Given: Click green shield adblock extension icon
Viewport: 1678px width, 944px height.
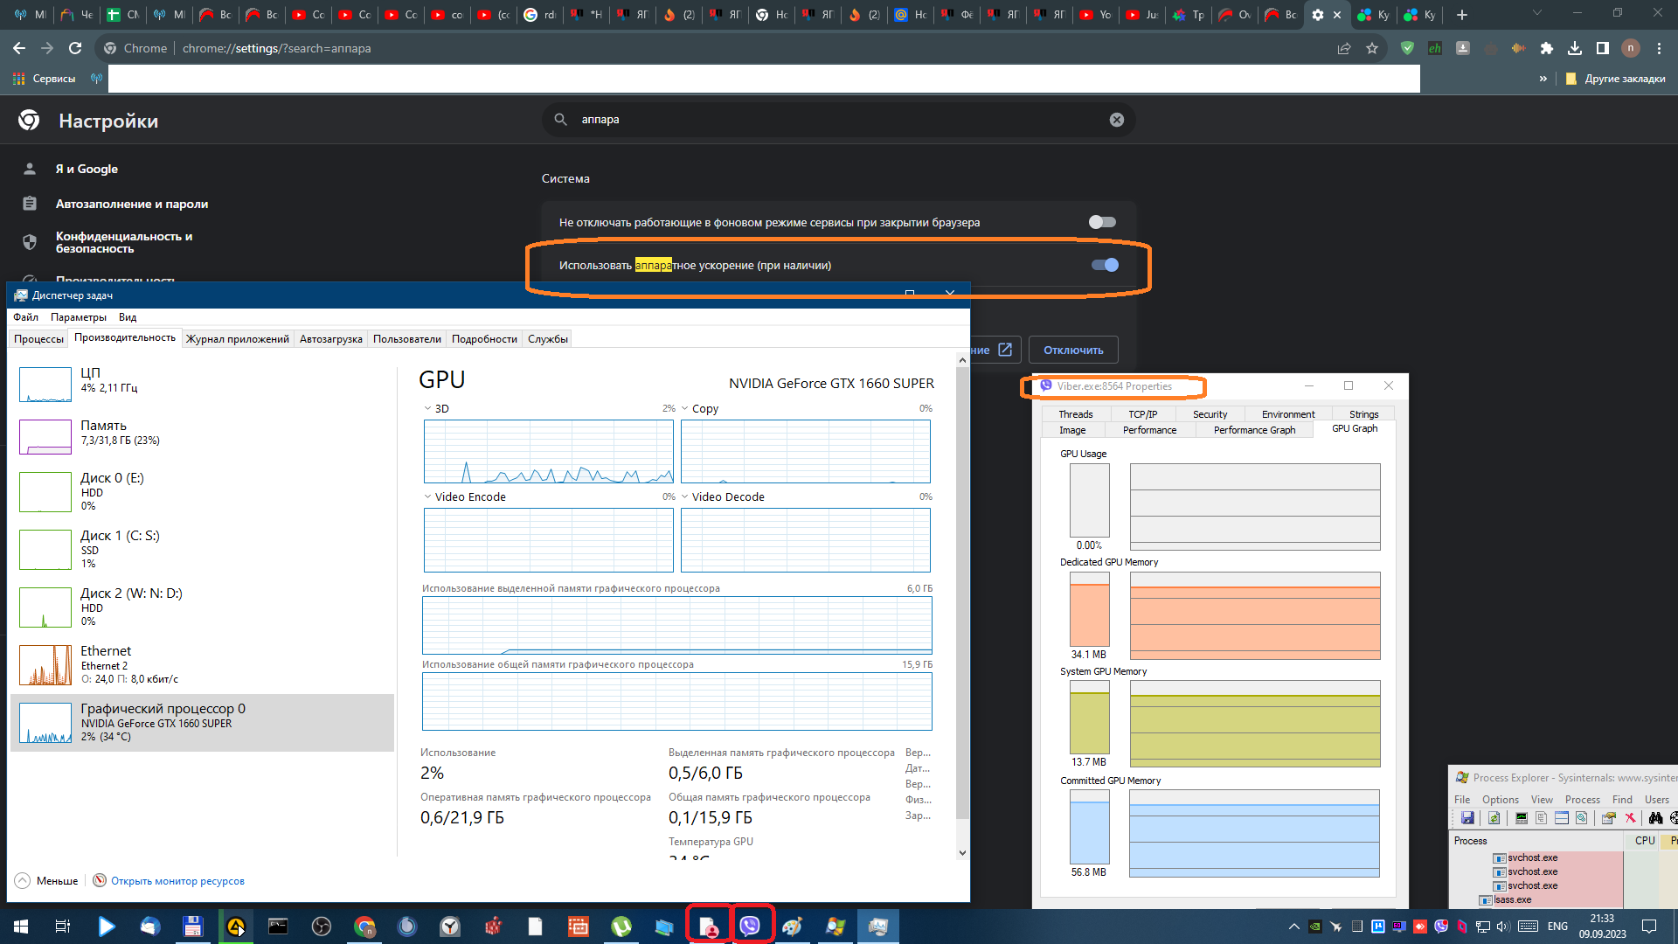Looking at the screenshot, I should pyautogui.click(x=1407, y=48).
